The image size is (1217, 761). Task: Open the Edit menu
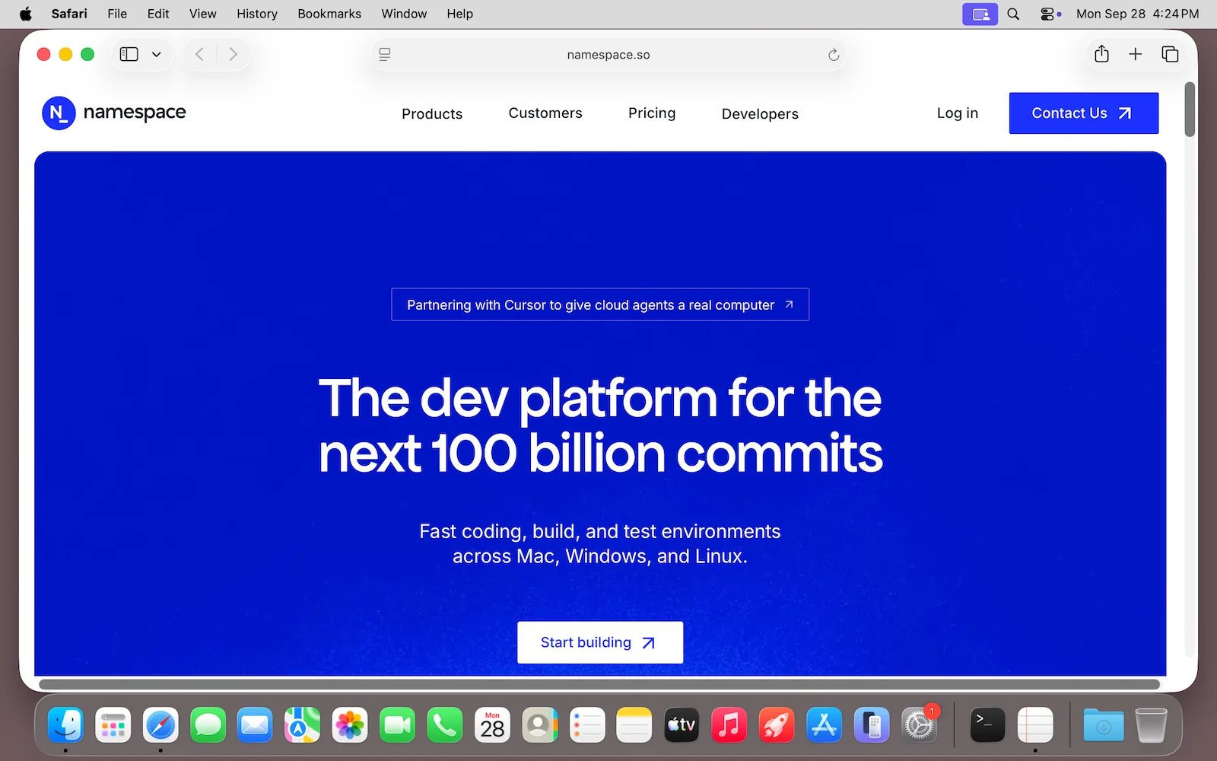click(158, 14)
